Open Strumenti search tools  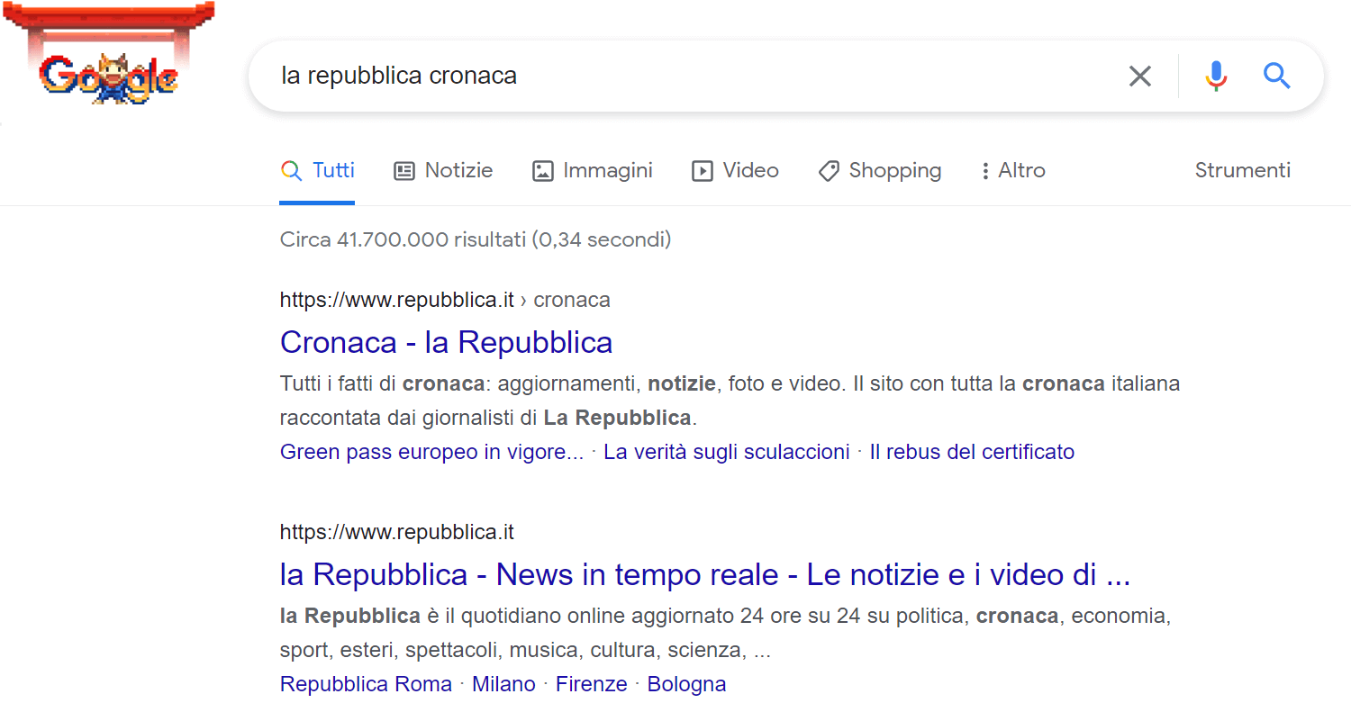pyautogui.click(x=1242, y=170)
